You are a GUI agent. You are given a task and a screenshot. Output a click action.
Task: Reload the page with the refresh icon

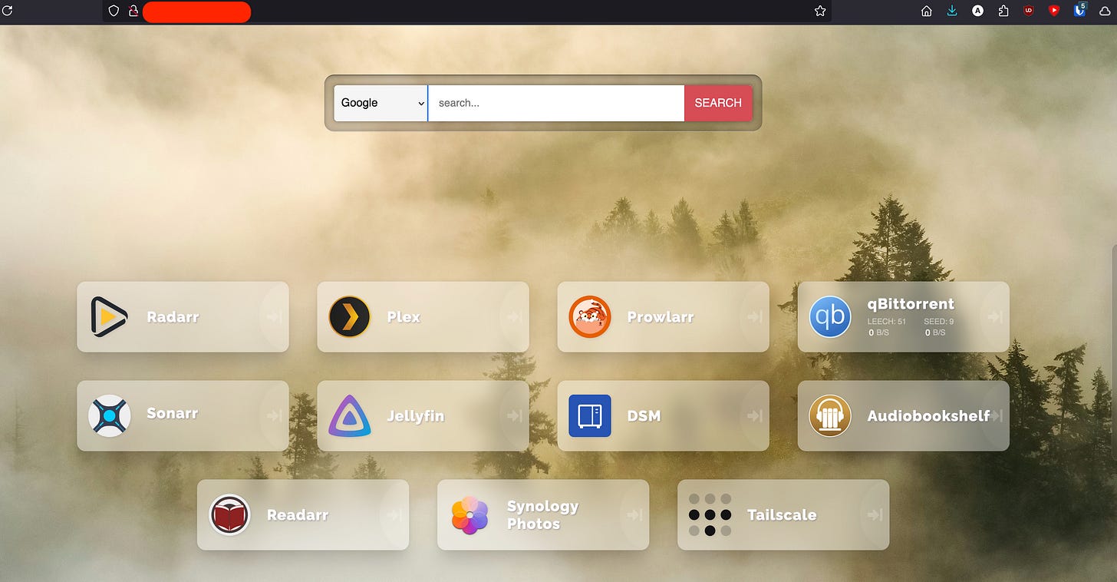pos(8,11)
